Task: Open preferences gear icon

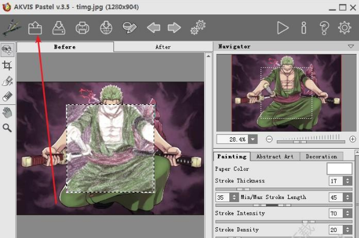Action: coord(345,28)
